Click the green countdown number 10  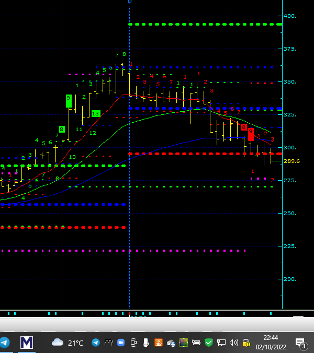tap(72, 157)
